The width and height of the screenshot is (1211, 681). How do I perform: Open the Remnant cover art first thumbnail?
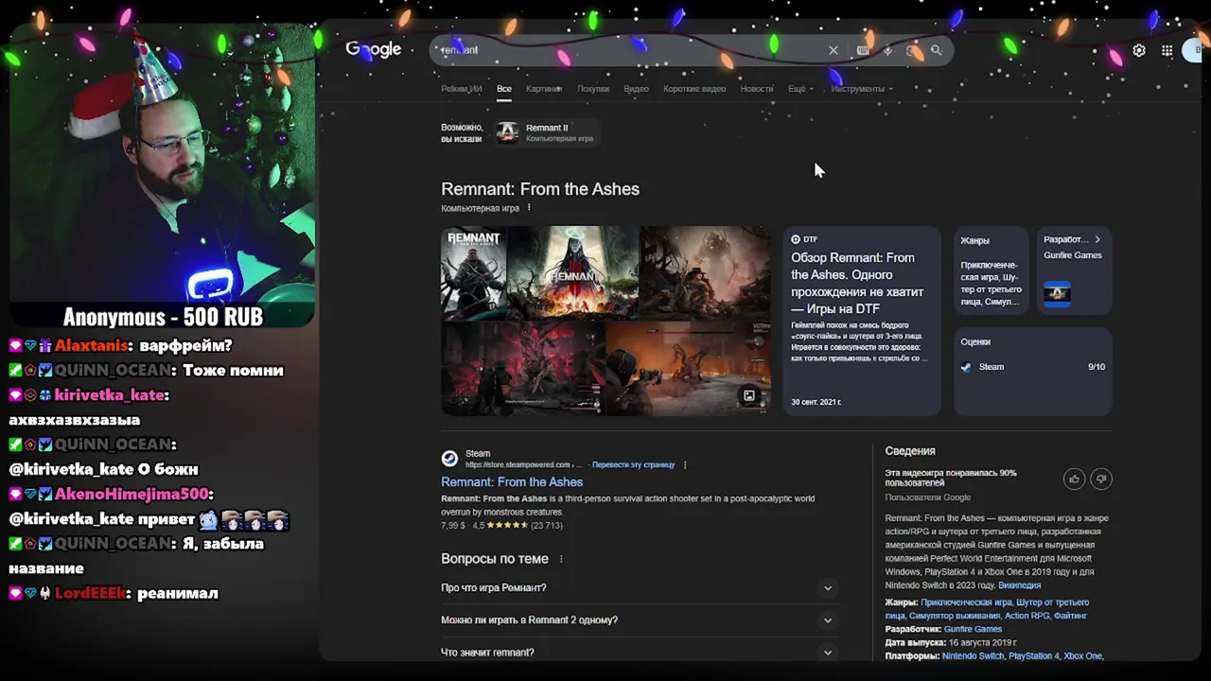(x=473, y=272)
